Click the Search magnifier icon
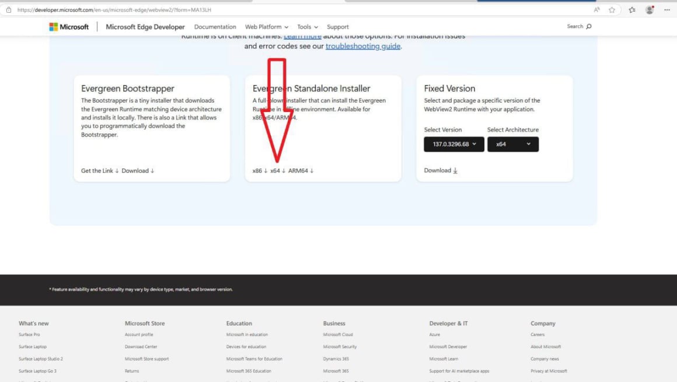Viewport: 677px width, 382px height. point(588,26)
